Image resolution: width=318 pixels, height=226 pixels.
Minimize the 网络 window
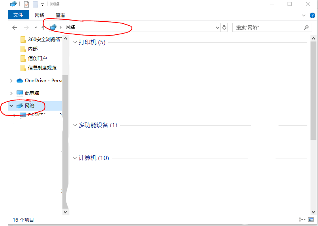click(272, 4)
